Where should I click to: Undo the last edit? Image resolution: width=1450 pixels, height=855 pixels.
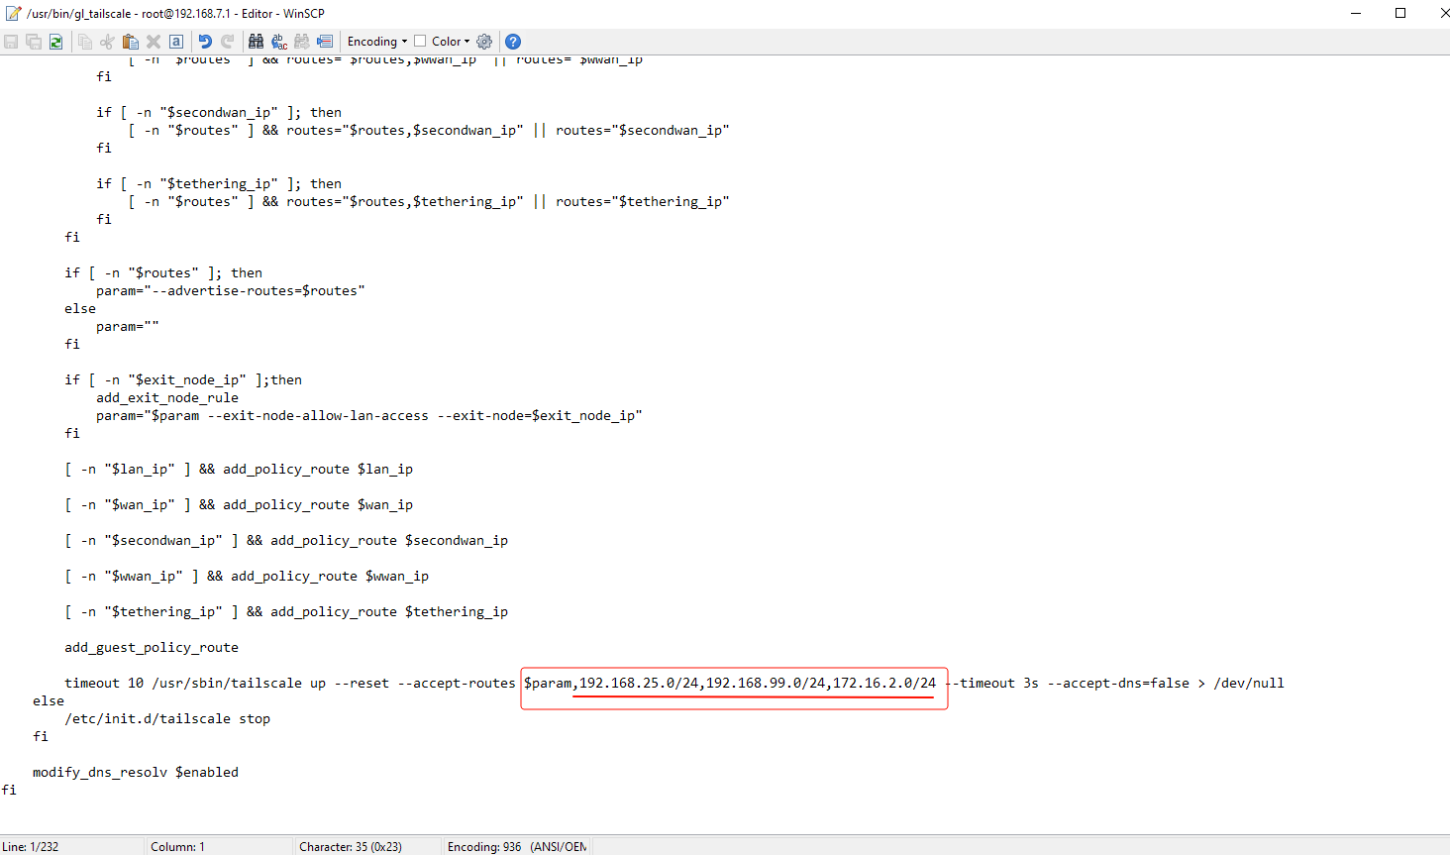pos(205,42)
